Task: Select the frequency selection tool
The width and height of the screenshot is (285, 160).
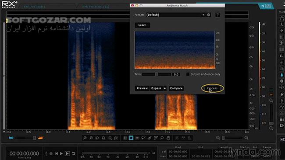Action: tap(137, 138)
